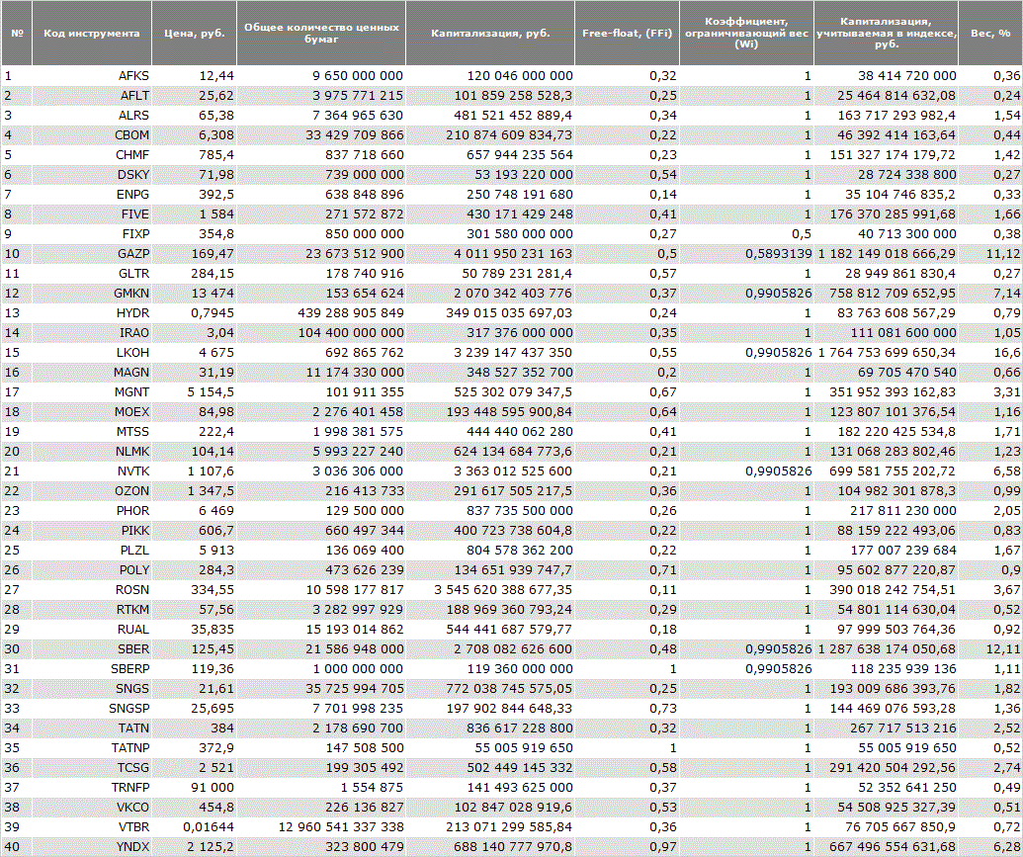1023x857 pixels.
Task: Select the DSKY ticker cell
Action: tap(92, 174)
